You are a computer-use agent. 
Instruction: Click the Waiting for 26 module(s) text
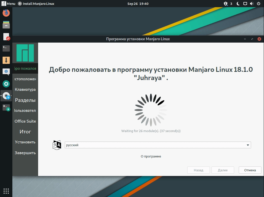point(151,131)
